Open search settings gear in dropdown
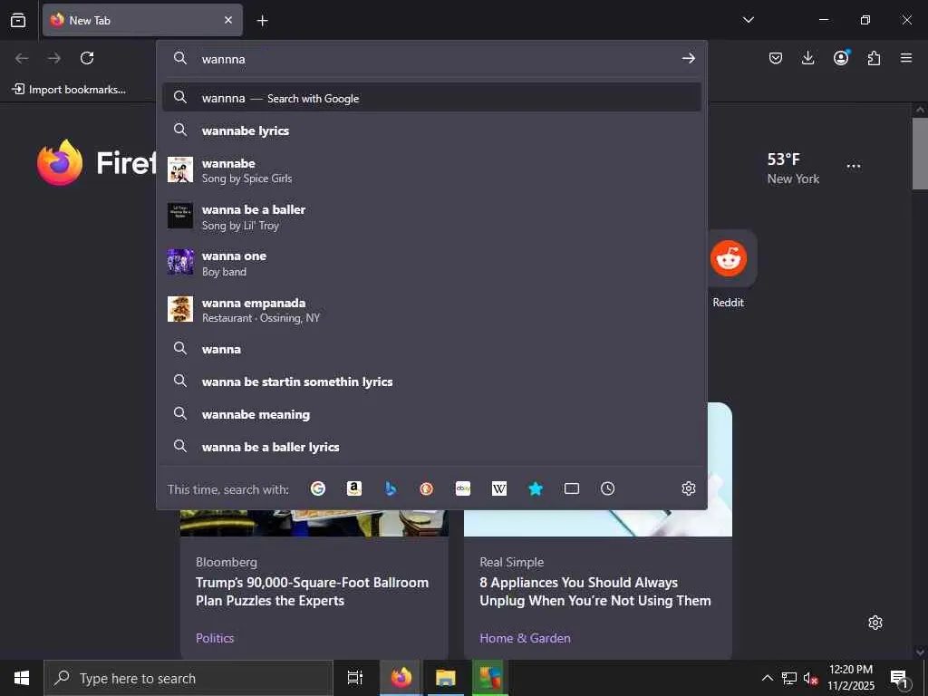 click(689, 488)
